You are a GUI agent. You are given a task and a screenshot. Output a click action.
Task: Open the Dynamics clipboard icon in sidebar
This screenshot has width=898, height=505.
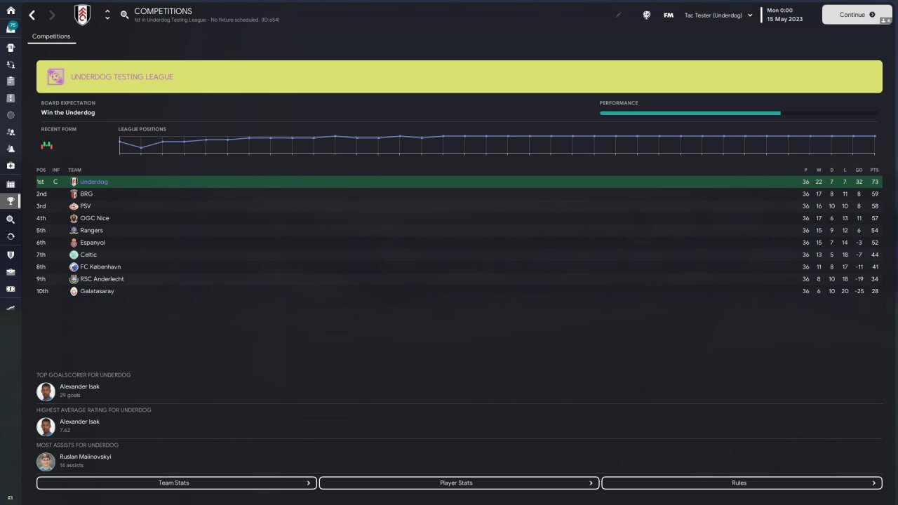click(11, 81)
